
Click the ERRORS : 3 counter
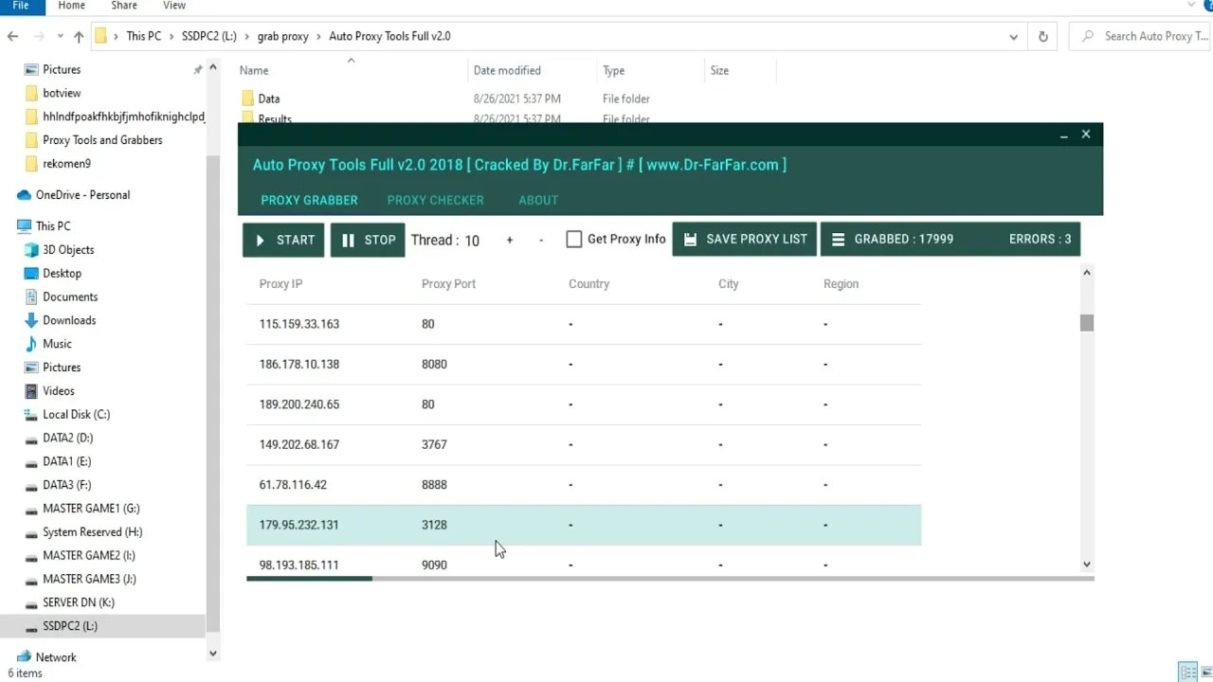pos(1040,240)
